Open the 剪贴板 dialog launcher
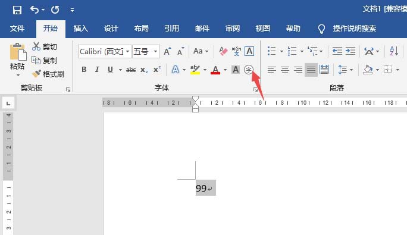This screenshot has height=235, width=407. 68,90
